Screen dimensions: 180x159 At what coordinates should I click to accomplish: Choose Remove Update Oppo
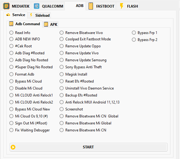pyautogui.click(x=80, y=46)
